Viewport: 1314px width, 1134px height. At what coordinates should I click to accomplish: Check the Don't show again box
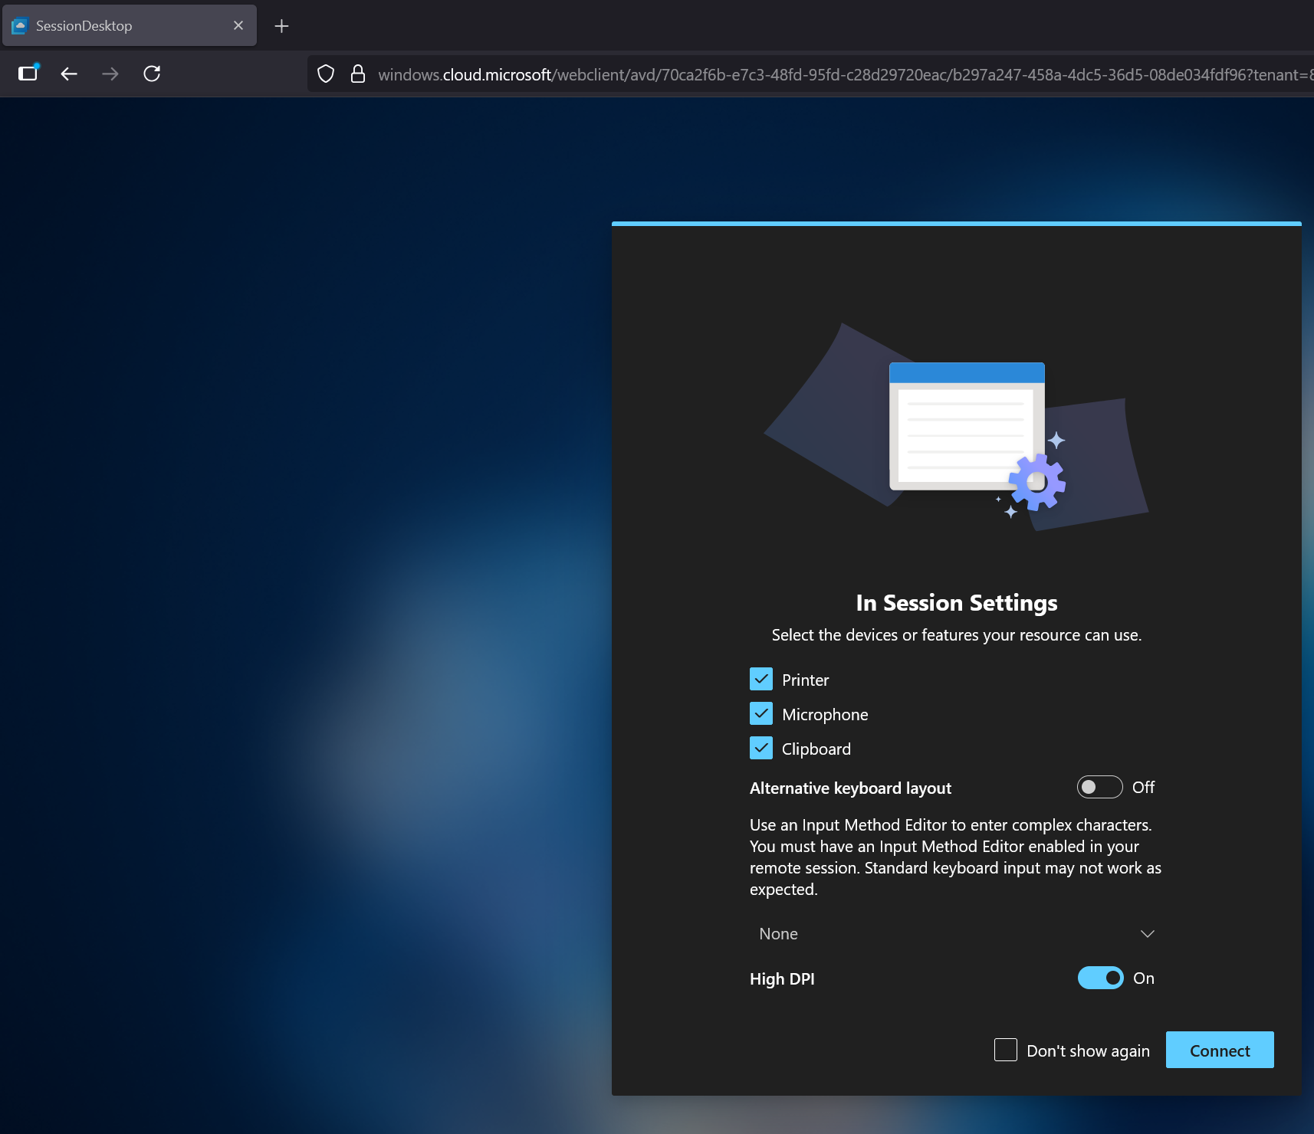click(1005, 1050)
